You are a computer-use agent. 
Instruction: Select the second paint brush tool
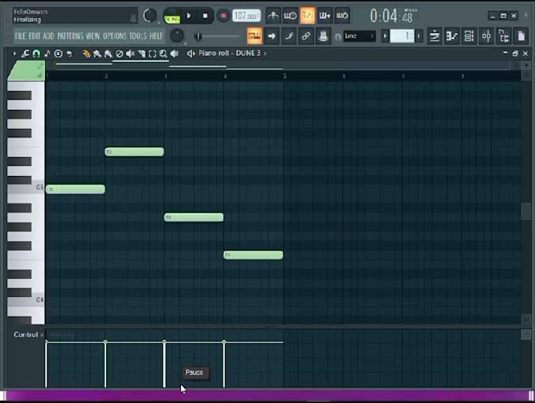(108, 53)
